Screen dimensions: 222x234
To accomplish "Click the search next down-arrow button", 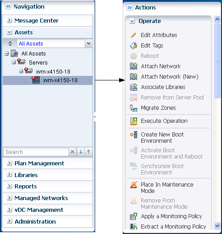I will pyautogui.click(x=81, y=152).
